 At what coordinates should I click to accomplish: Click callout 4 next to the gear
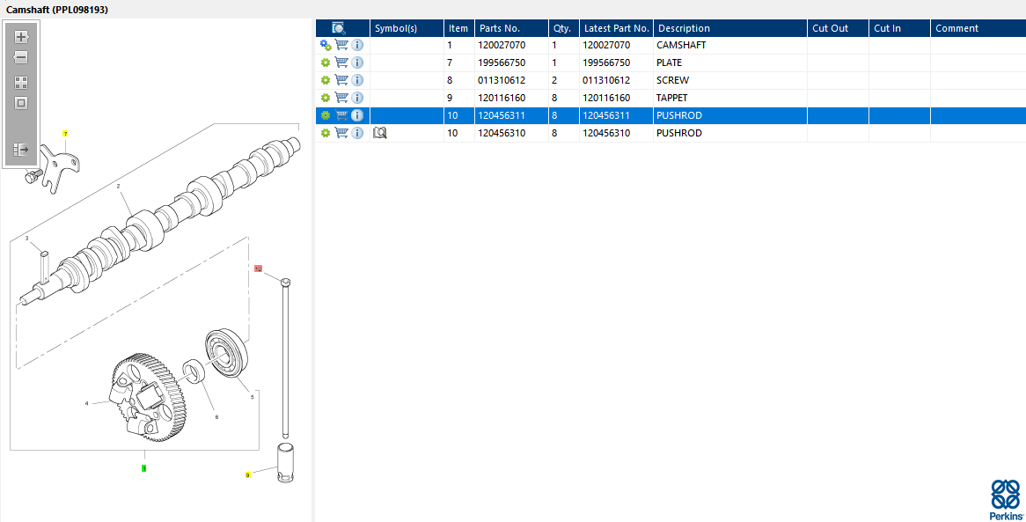point(86,403)
